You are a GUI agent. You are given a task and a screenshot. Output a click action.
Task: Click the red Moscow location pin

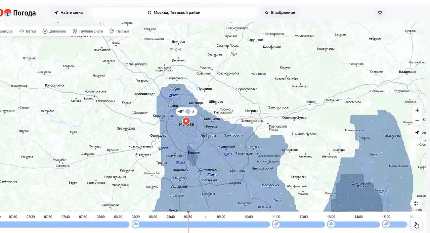[186, 121]
